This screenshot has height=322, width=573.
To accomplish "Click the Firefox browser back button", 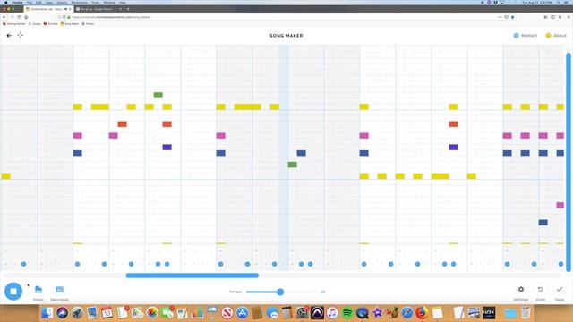I will click(x=4, y=17).
